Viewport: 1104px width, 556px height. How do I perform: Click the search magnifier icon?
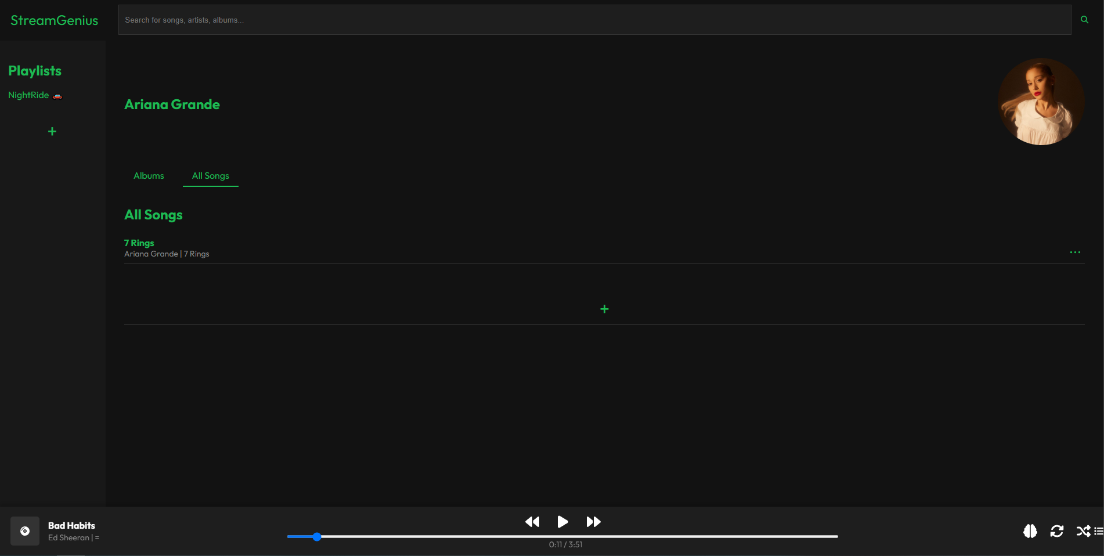point(1084,20)
